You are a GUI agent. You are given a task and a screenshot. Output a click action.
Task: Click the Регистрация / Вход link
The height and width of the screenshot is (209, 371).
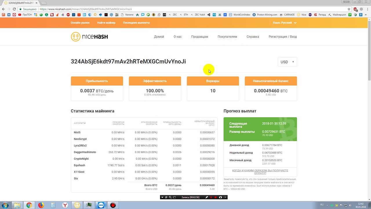(283, 37)
